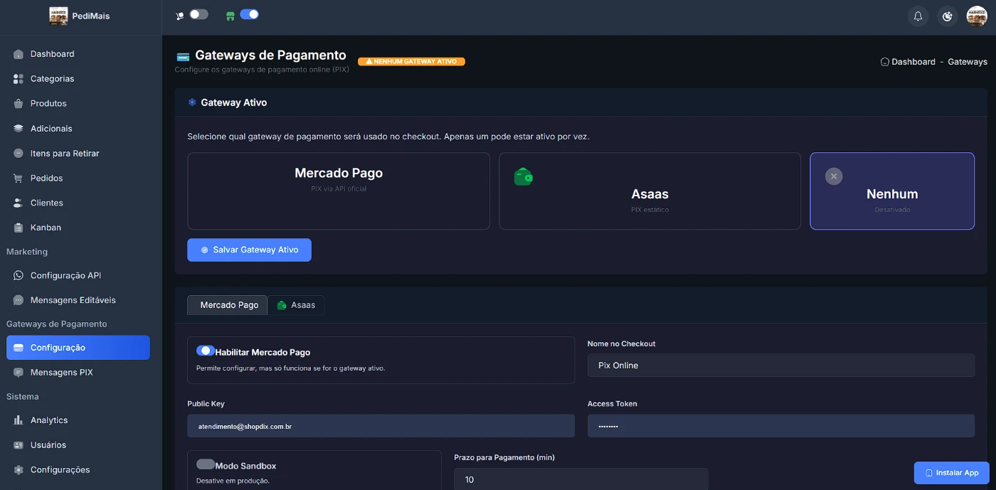Click the WhatsApp Configuração API icon
The width and height of the screenshot is (996, 490).
pyautogui.click(x=18, y=276)
